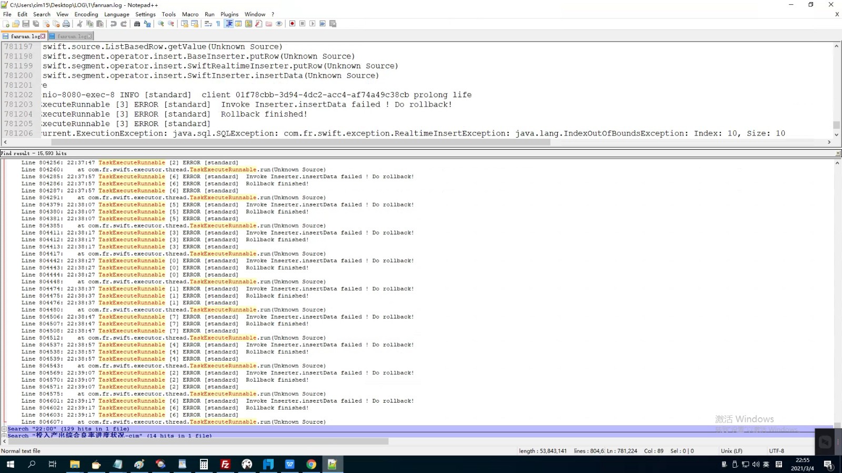Viewport: 842px width, 473px height.
Task: Click the Normal text file status bar label
Action: click(21, 451)
